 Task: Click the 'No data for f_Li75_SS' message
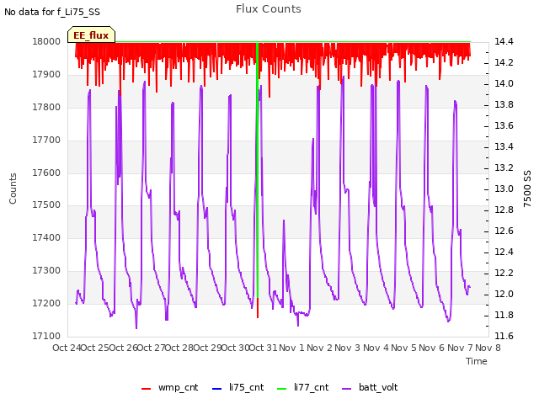pyautogui.click(x=52, y=12)
